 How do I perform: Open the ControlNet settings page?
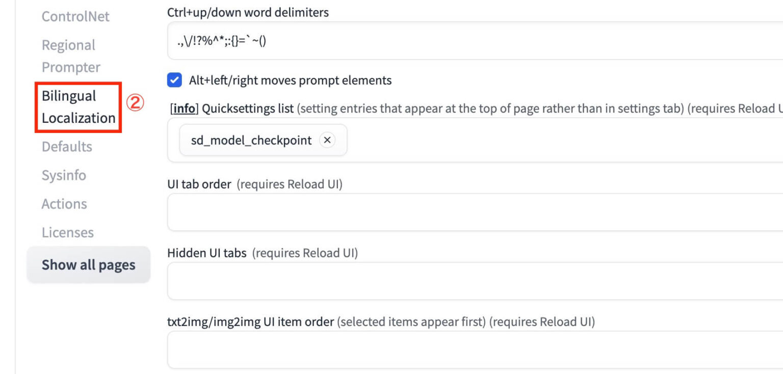[75, 16]
